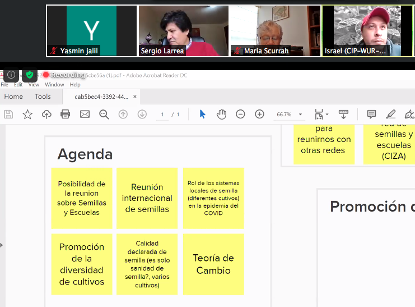Close the cab5bec4 document tab

coord(134,97)
